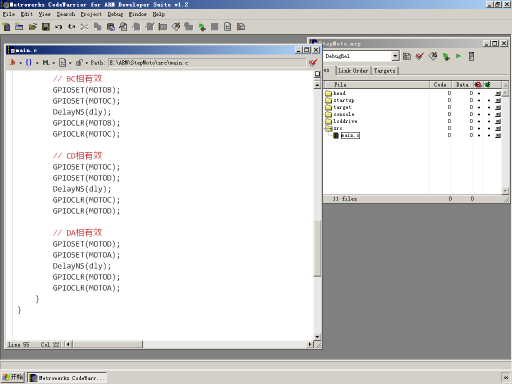Open the lock (version control) popup
This screenshot has width=512, height=384.
coord(82,62)
